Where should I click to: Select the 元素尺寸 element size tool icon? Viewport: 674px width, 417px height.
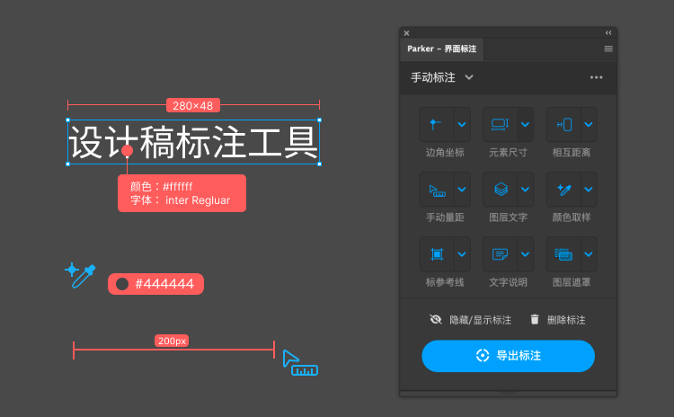click(500, 125)
